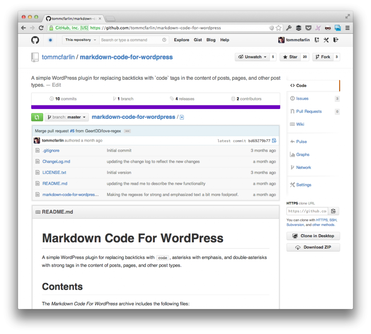View 2 contributors
Viewport: 371px width, 334px height.
(246, 99)
